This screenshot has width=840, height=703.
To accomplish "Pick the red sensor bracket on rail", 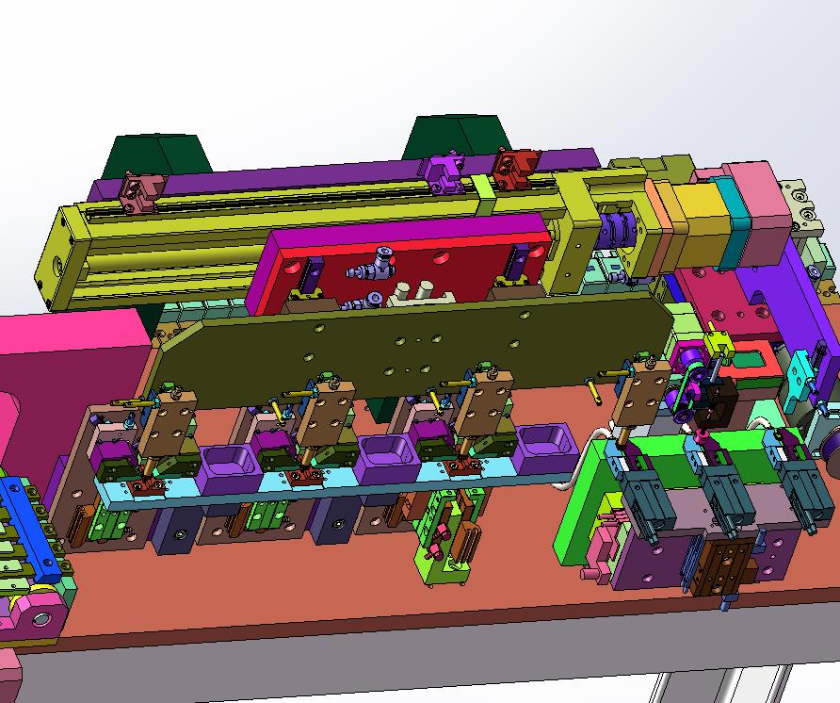I will click(x=514, y=168).
